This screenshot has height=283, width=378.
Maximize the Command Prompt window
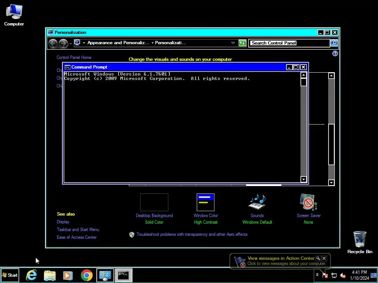click(x=296, y=67)
